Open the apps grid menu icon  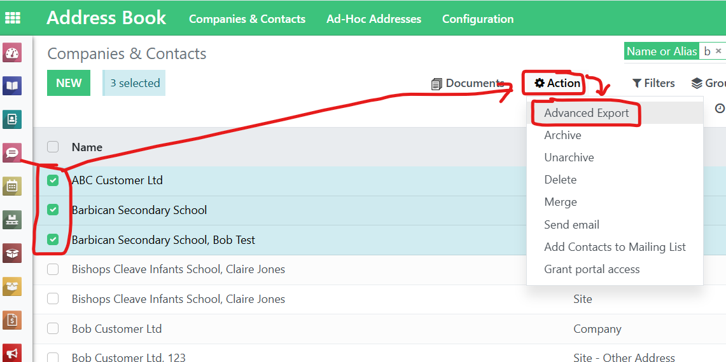[x=12, y=18]
